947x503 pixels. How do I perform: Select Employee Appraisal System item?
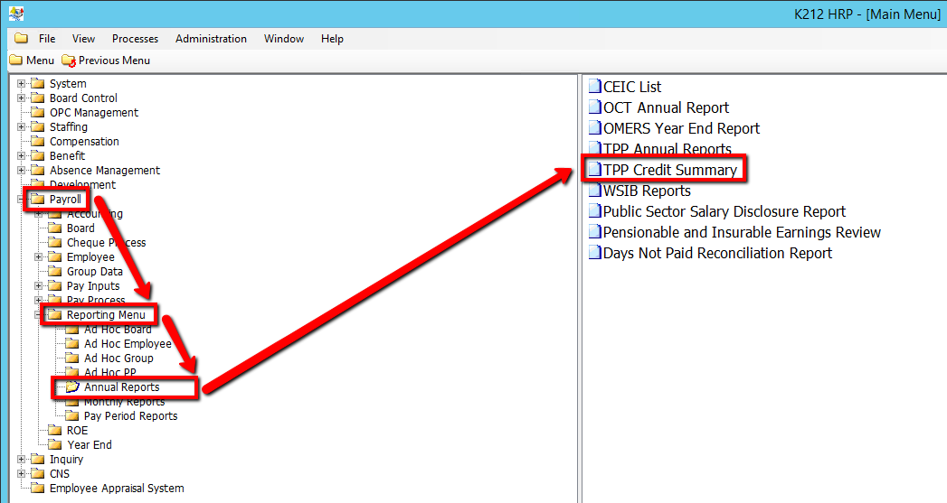click(116, 489)
